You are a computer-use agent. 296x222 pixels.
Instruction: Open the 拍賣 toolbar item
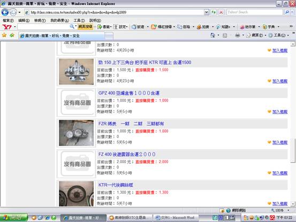[203, 27]
